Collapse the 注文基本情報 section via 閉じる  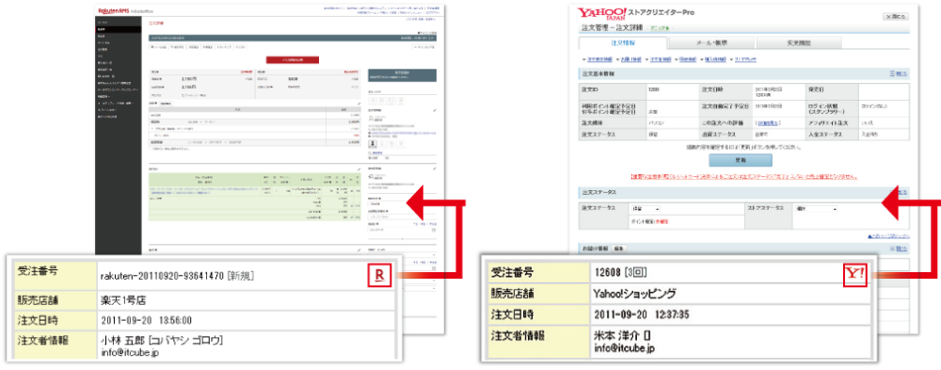[899, 73]
